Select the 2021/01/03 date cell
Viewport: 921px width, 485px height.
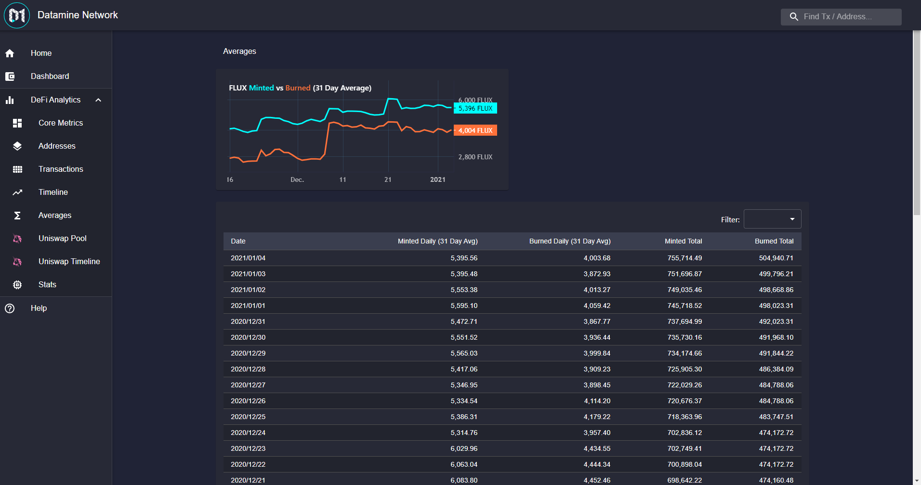(248, 274)
